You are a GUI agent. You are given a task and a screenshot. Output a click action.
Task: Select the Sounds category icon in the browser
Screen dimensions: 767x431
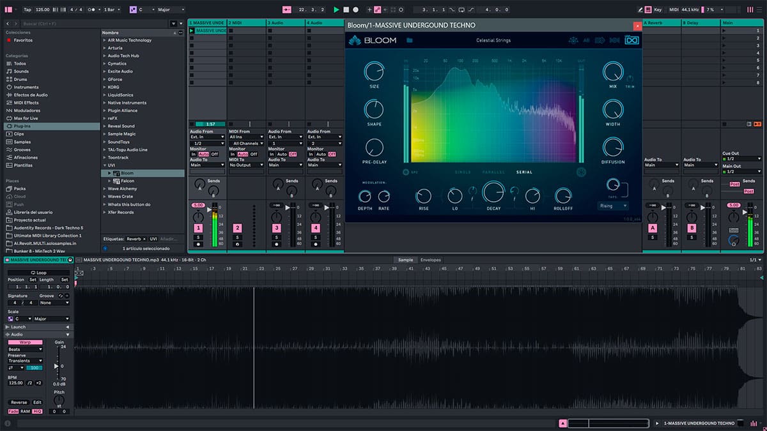coord(9,72)
